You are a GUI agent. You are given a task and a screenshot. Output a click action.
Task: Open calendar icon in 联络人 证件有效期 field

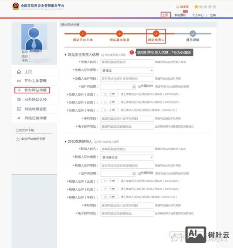[134, 174]
